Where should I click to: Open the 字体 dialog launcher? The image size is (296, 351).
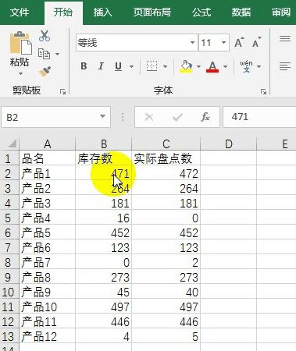(x=263, y=91)
